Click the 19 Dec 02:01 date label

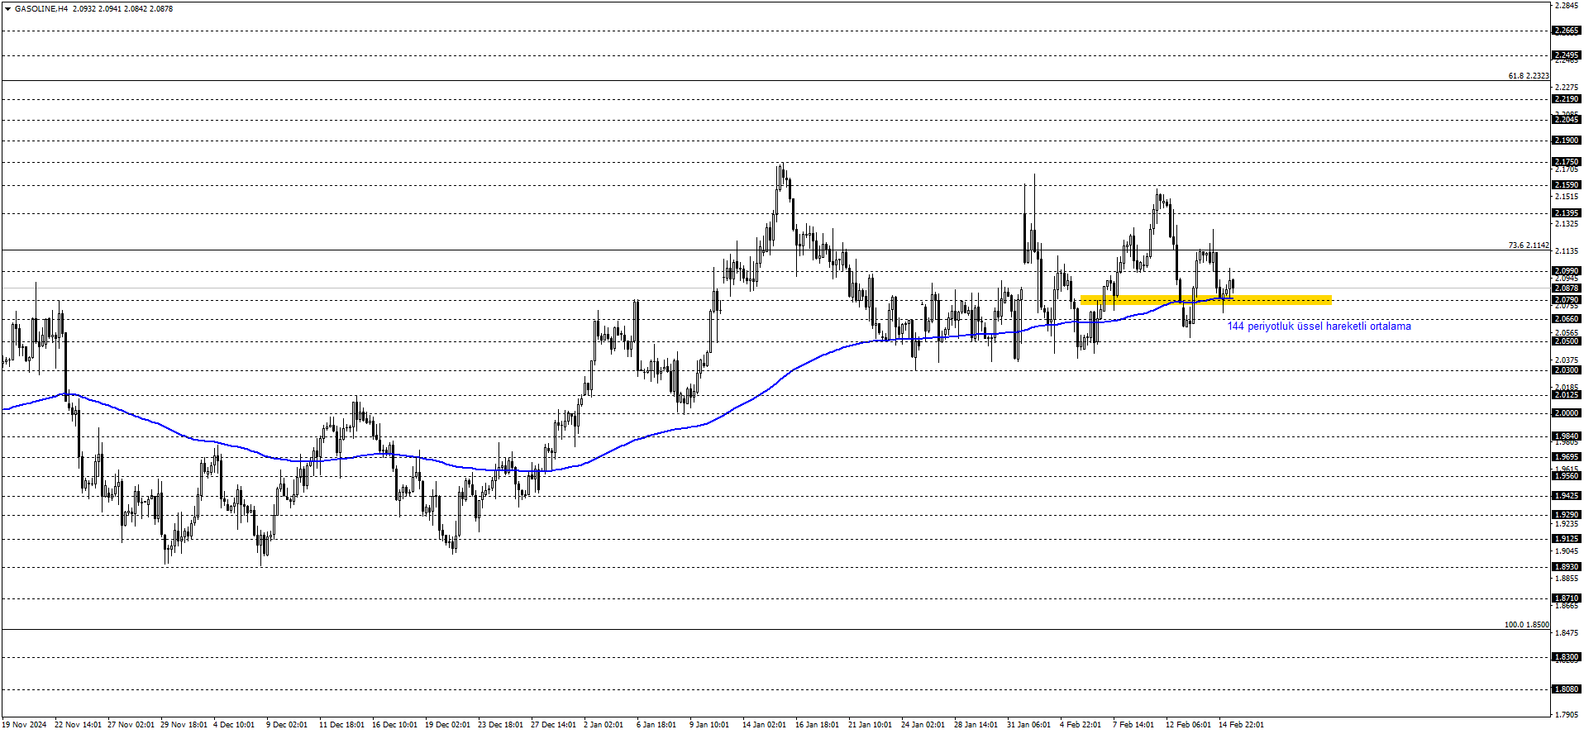coord(447,725)
